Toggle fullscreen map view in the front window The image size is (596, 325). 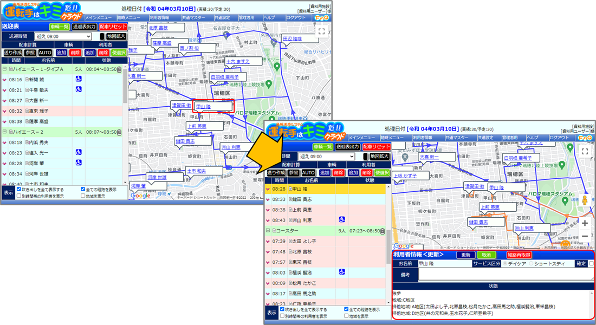585,151
